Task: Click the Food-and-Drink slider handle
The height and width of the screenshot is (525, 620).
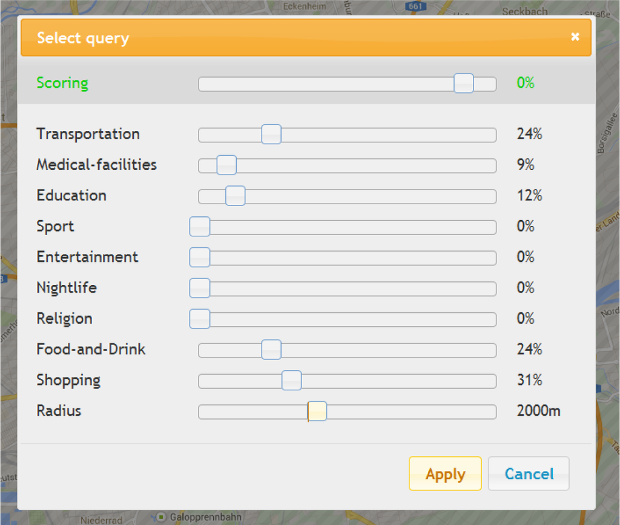Action: coord(271,350)
